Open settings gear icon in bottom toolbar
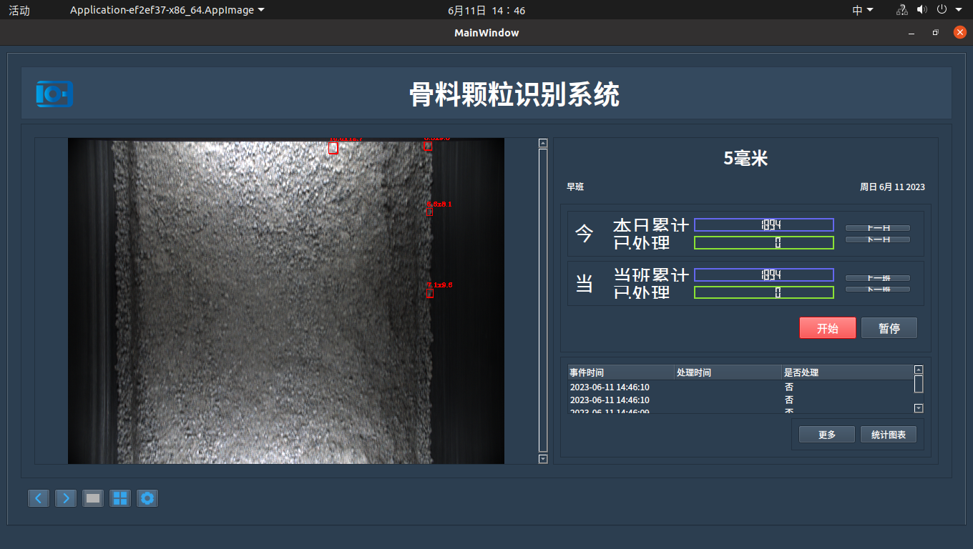This screenshot has height=549, width=973. 147,498
